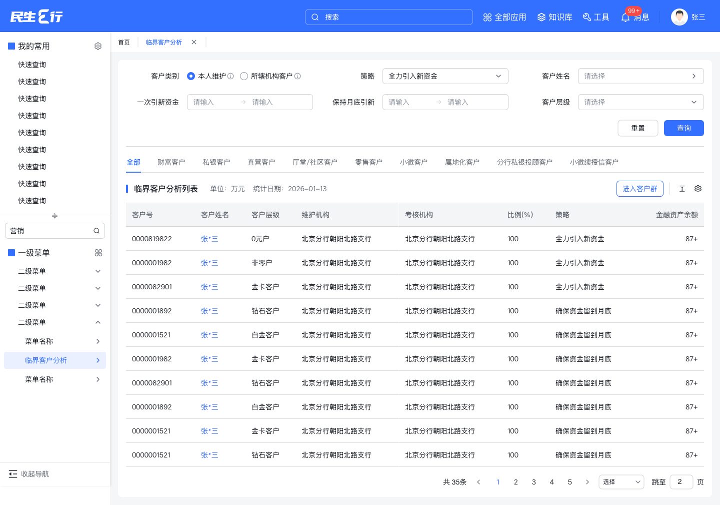Click the 张三 user avatar

679,17
